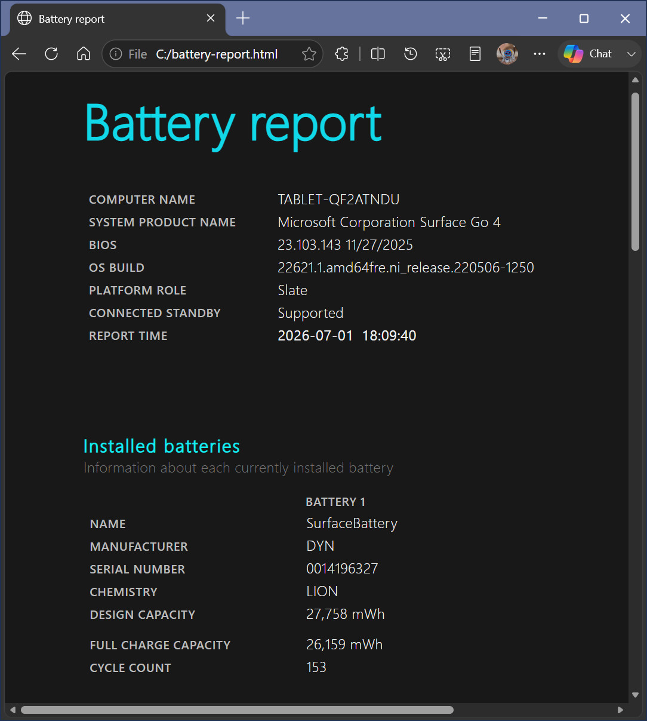This screenshot has width=647, height=721.
Task: Select connected standby value Supported
Action: tap(310, 314)
